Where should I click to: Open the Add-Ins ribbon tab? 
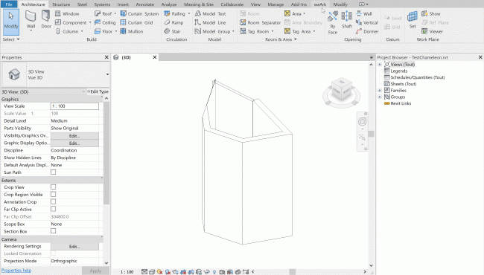point(299,4)
